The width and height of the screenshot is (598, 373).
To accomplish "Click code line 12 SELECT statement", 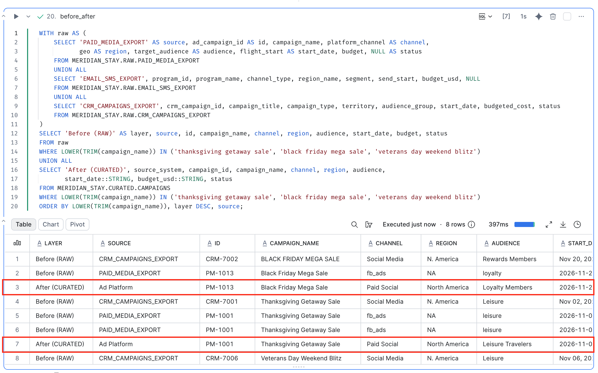I will (x=243, y=133).
